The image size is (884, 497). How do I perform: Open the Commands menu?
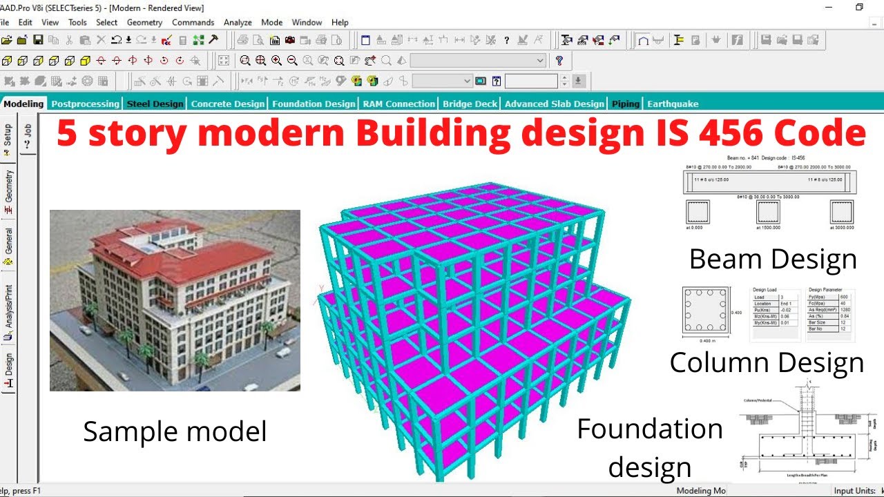(x=193, y=22)
